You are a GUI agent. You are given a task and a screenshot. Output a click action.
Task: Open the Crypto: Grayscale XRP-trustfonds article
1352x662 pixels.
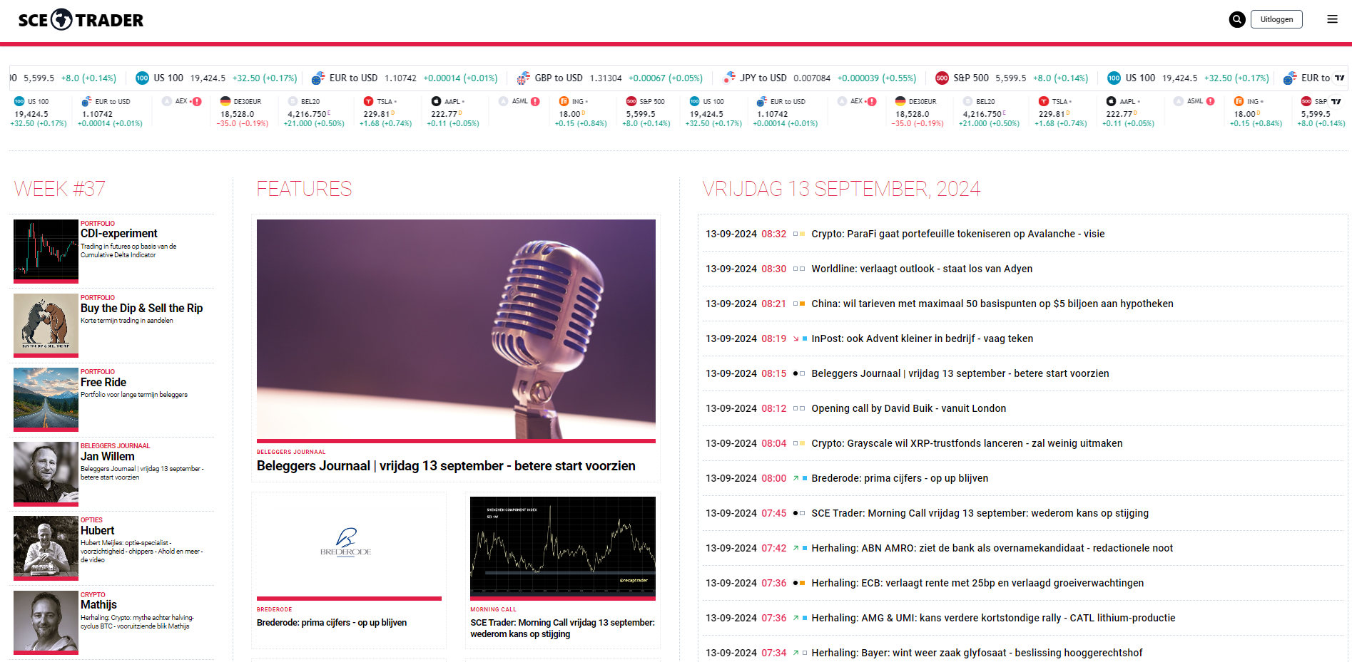coord(967,443)
